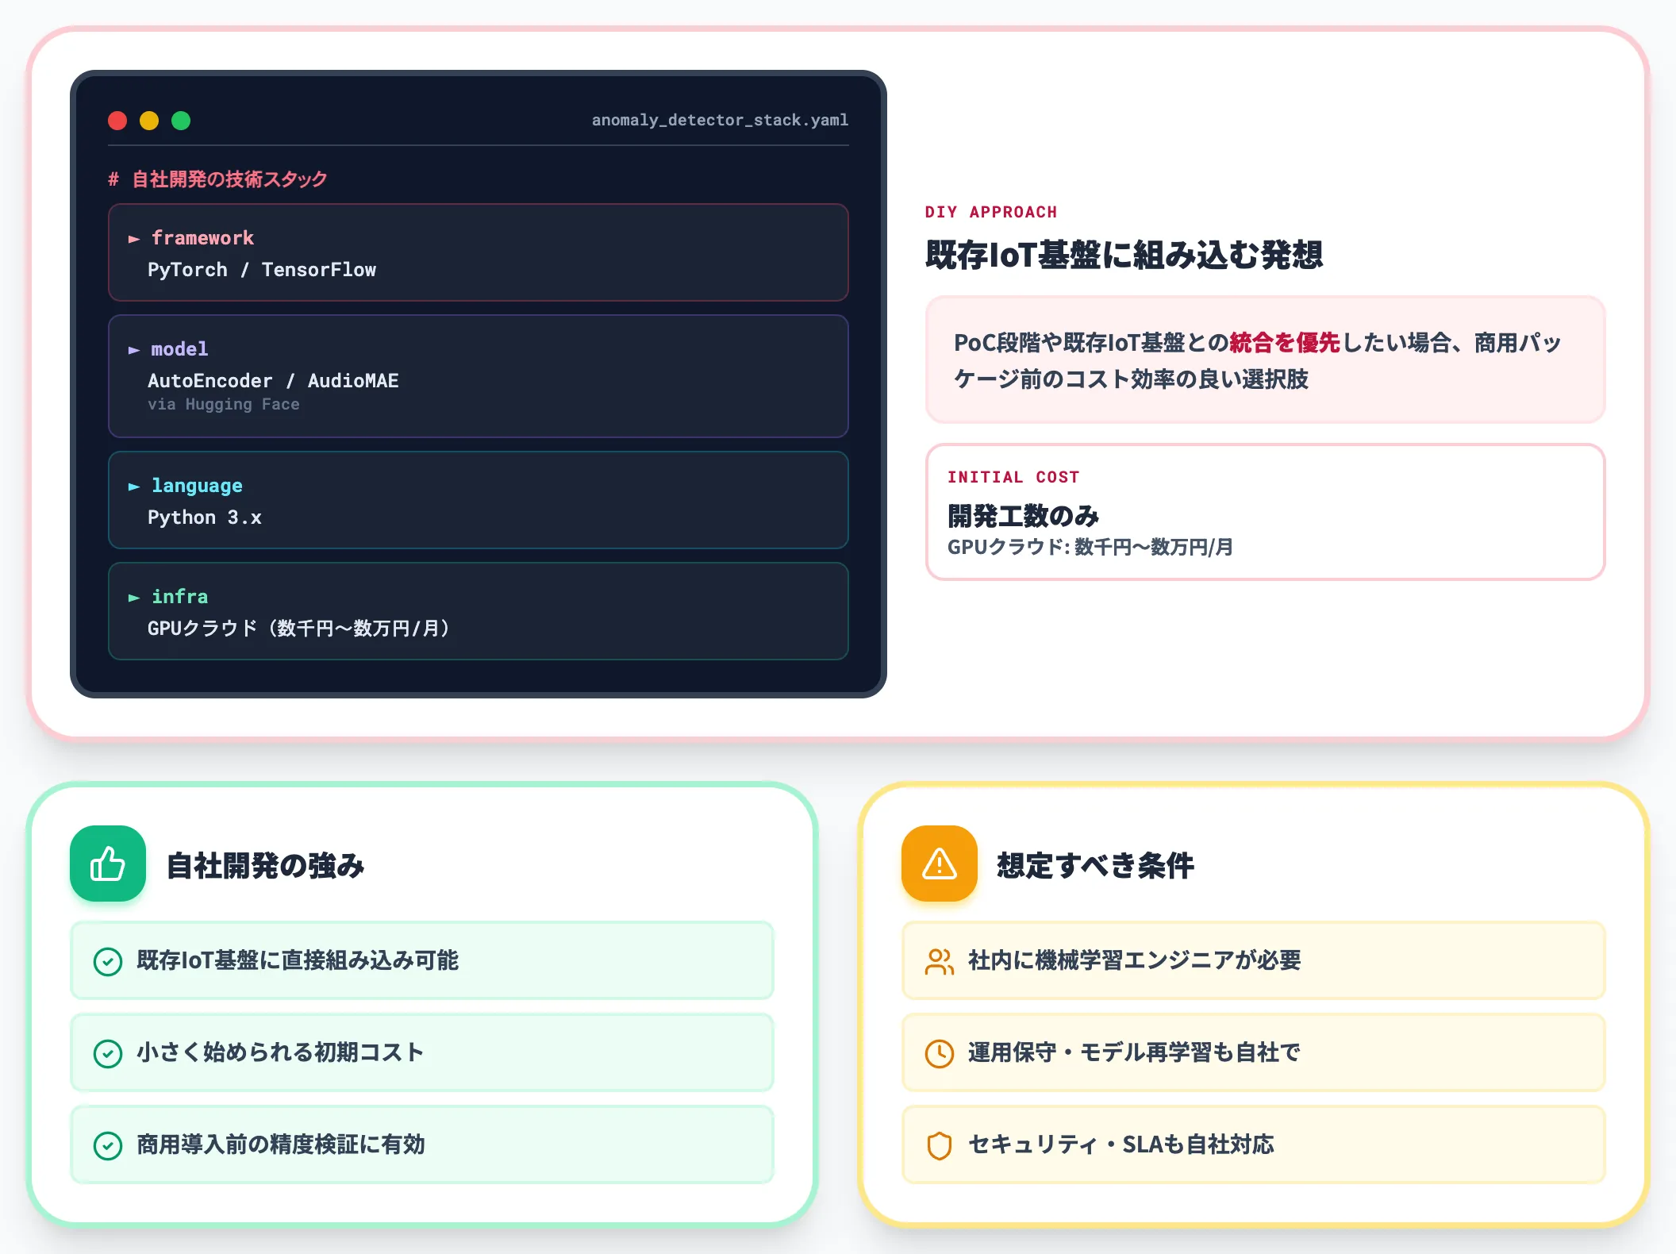Click check icon beside 既存IoT基盤に直接組み込み可能
1676x1254 pixels.
[x=108, y=961]
